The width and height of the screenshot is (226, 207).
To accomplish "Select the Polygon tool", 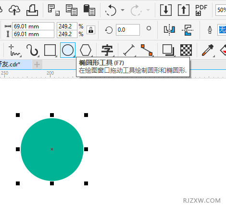I will coord(86,50).
